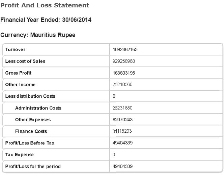Select the Less distribution Costs label
The image size is (224, 175).
click(x=30, y=96)
